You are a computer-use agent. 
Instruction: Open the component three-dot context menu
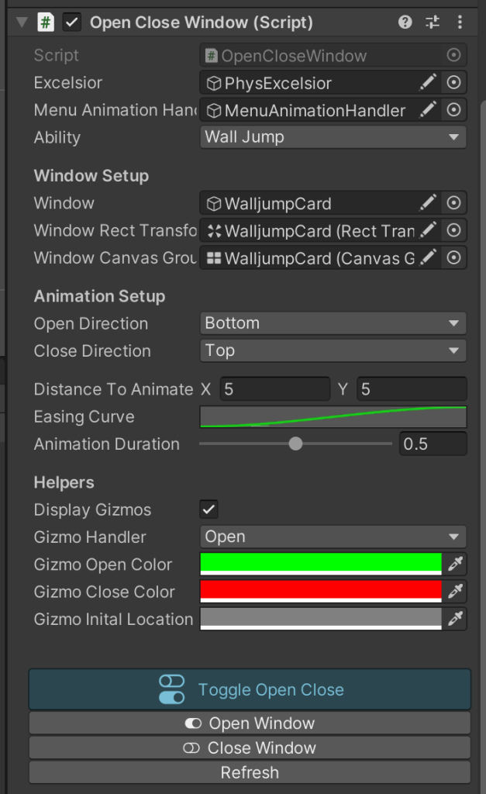pos(460,22)
